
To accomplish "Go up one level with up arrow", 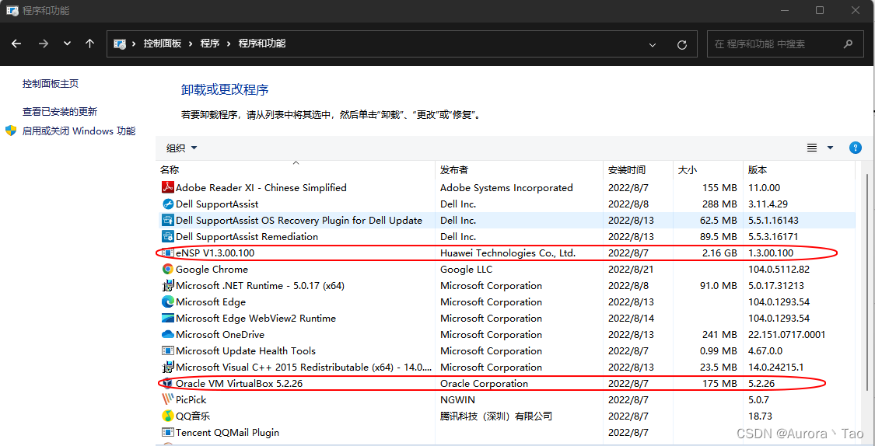I will click(90, 44).
